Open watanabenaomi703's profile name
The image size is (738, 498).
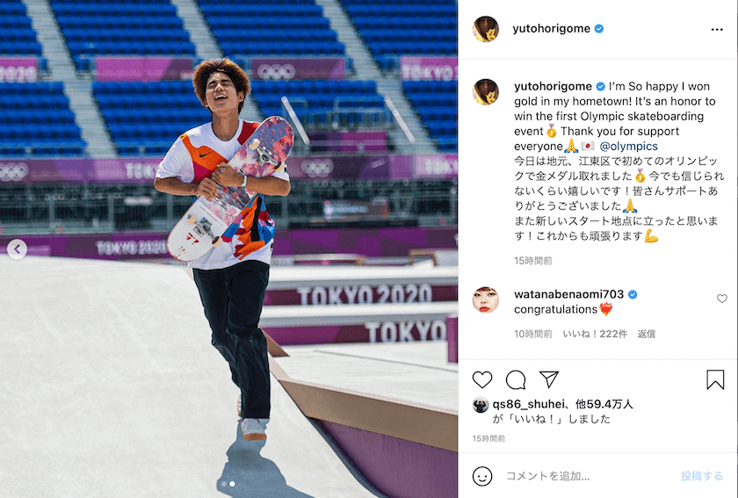coord(568,294)
